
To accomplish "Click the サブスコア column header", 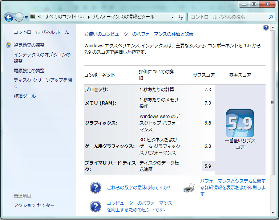I will tap(204, 75).
